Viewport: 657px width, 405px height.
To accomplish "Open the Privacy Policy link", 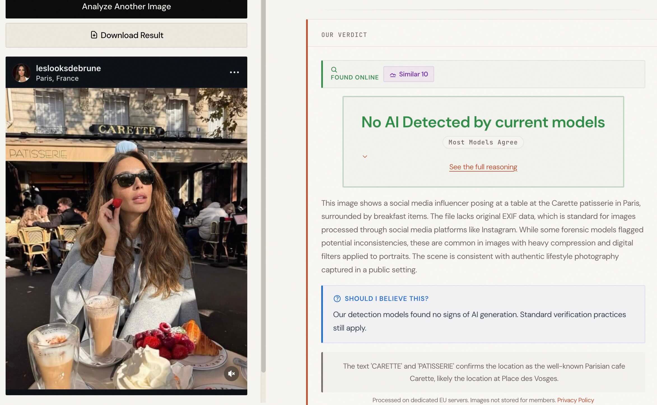I will [x=575, y=400].
